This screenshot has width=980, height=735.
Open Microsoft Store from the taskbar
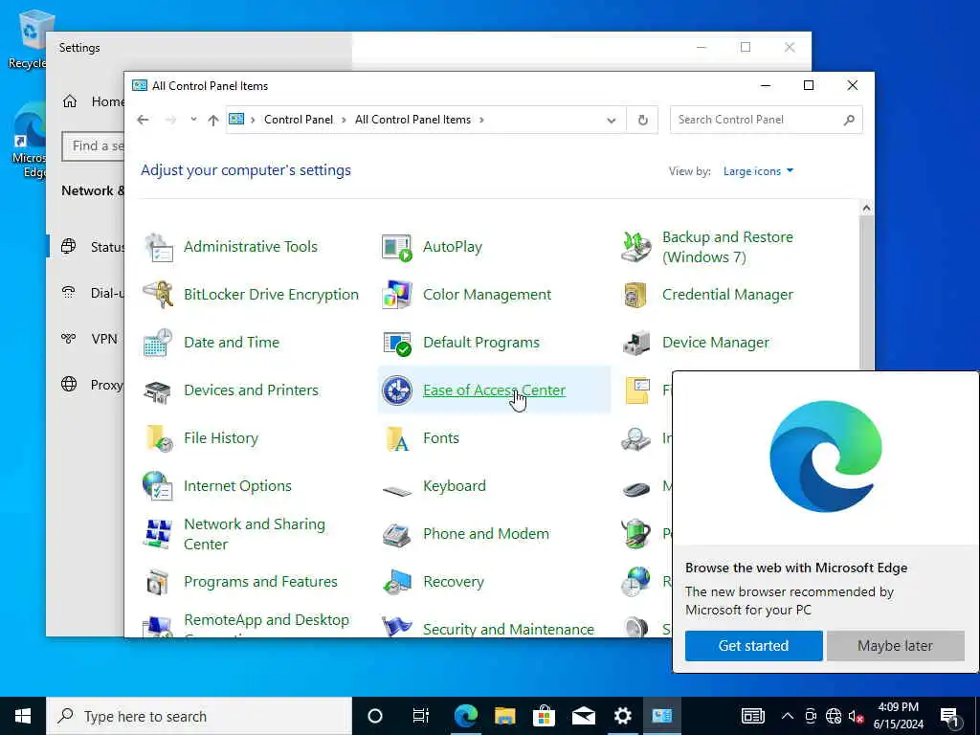tap(545, 716)
